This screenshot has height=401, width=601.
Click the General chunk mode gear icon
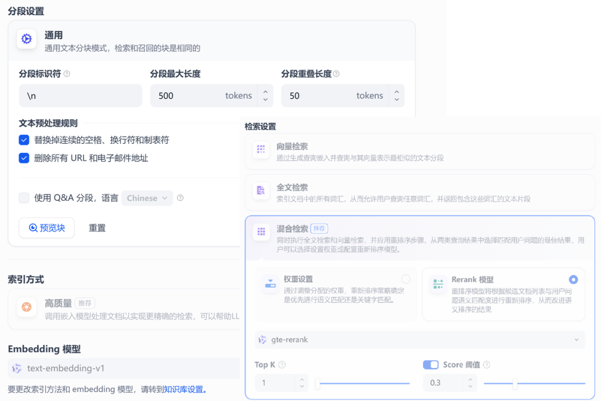[x=27, y=39]
